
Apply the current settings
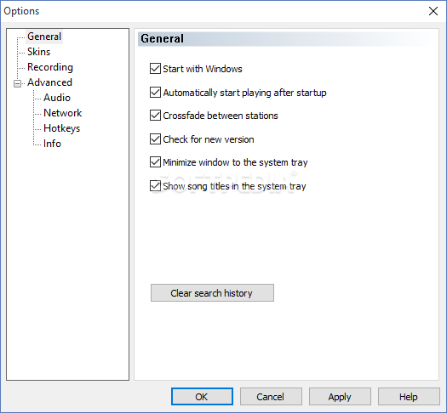pos(340,397)
